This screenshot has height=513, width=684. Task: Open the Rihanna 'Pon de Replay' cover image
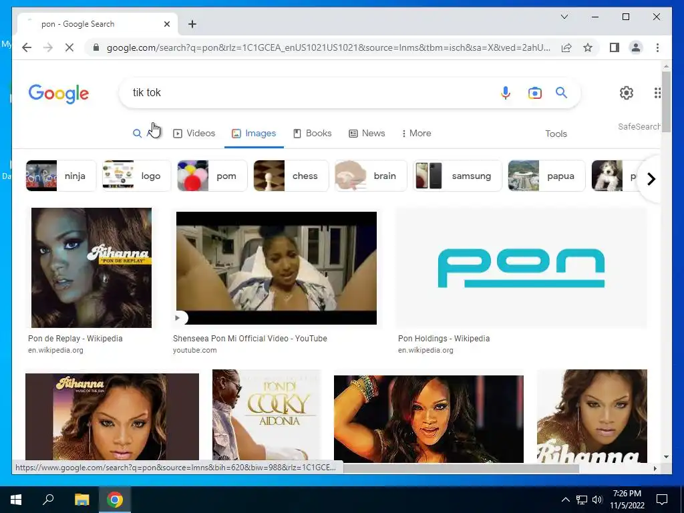[91, 268]
